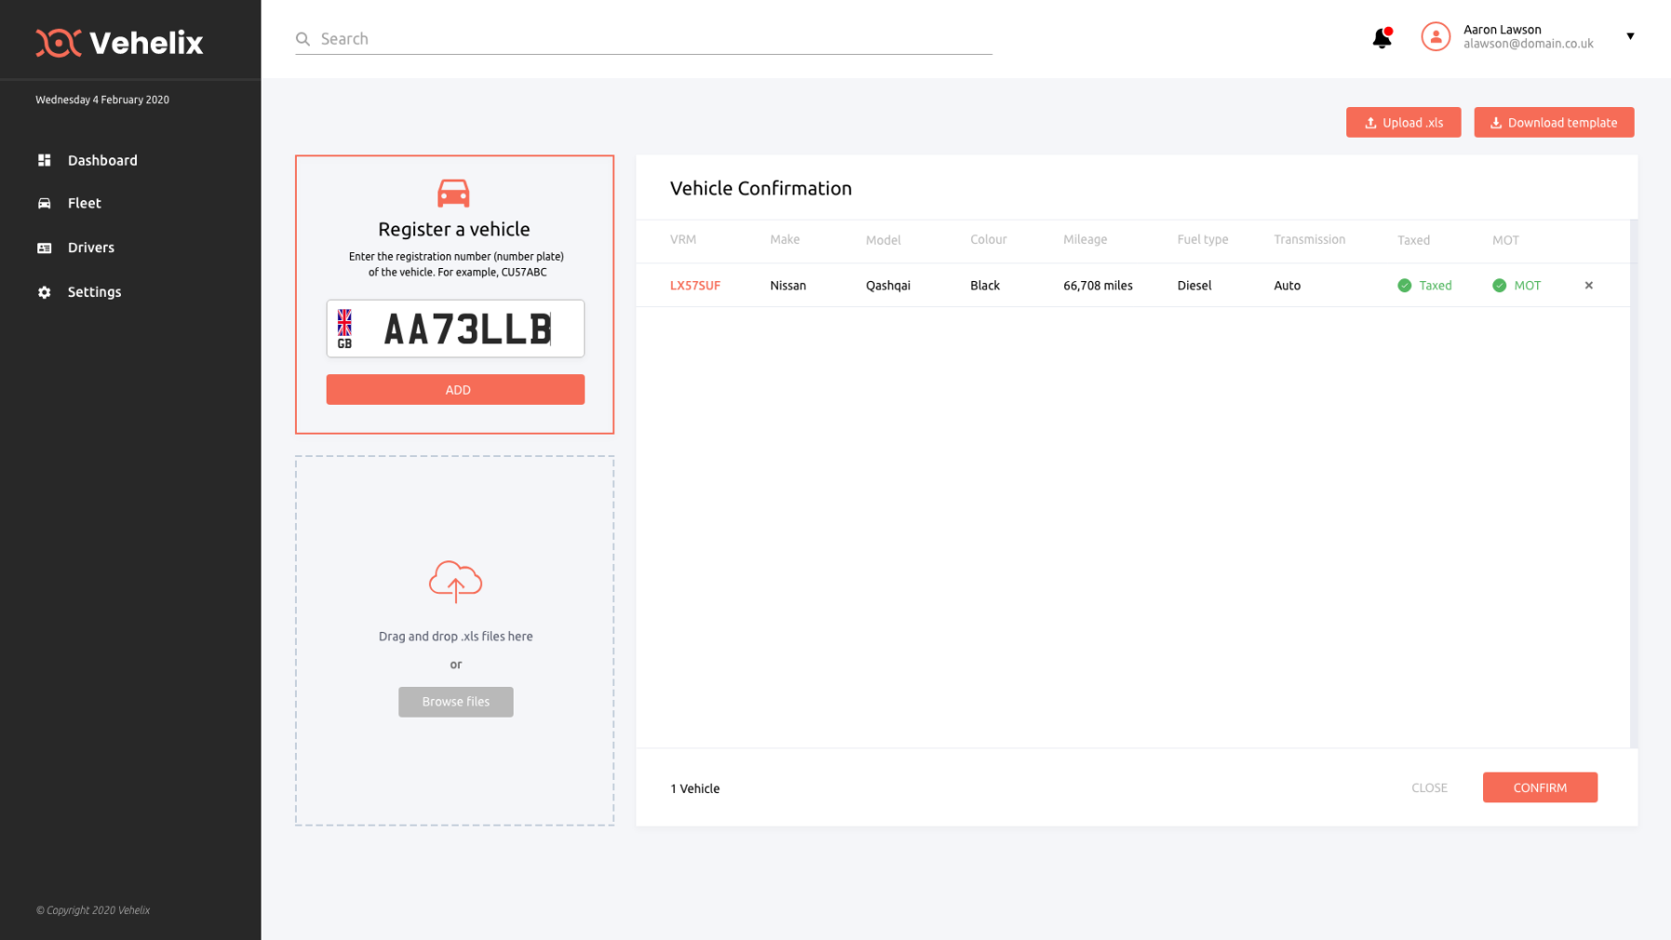Click the user profile avatar icon
Viewport: 1671px width, 940px height.
1435,37
